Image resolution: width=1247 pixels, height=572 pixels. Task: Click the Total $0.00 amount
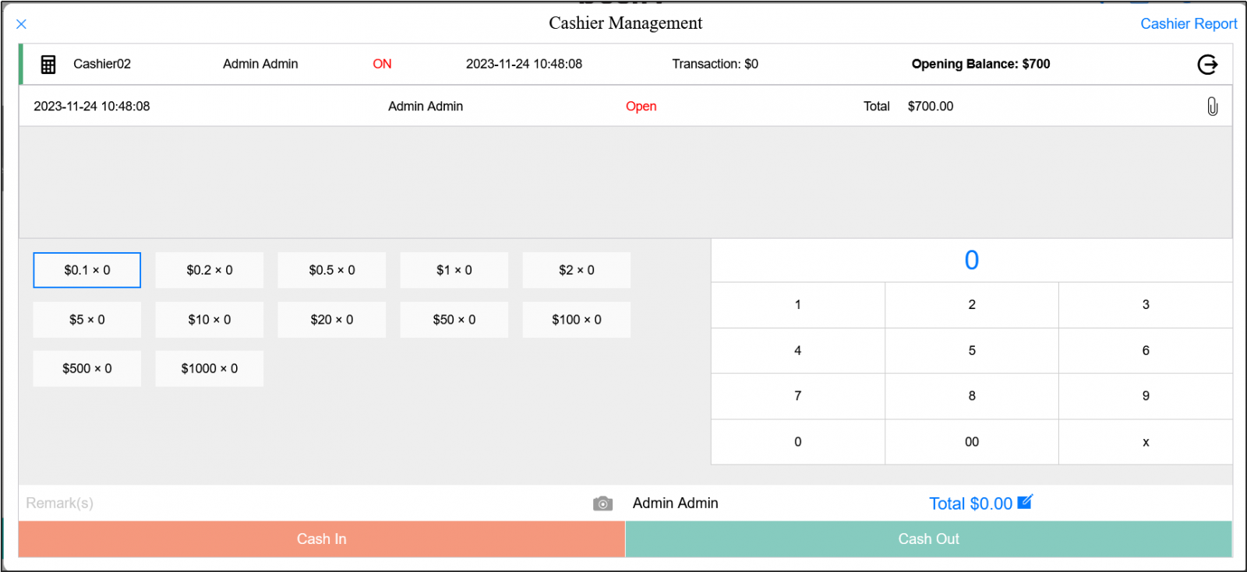coord(970,504)
